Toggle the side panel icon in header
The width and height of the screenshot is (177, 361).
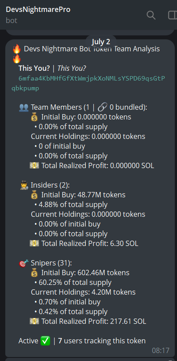[x=173, y=15]
